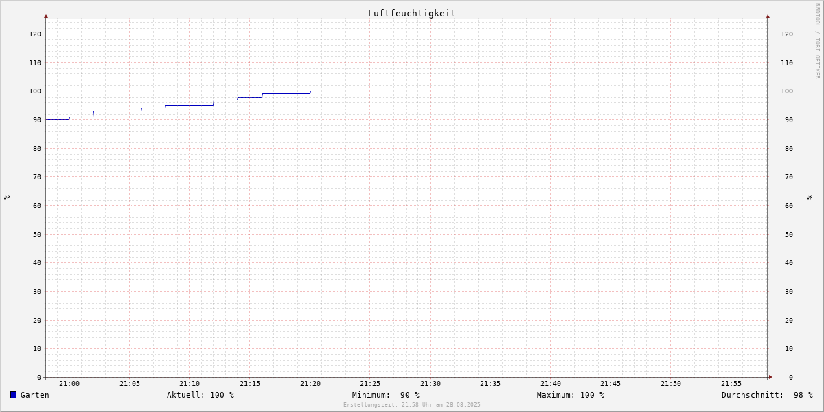
Task: Click the 21:30 time axis label
Action: (x=431, y=384)
